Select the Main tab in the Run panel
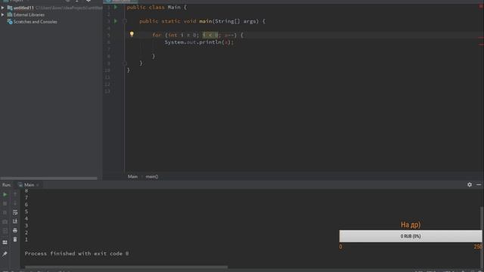This screenshot has height=272, width=484. [x=29, y=184]
